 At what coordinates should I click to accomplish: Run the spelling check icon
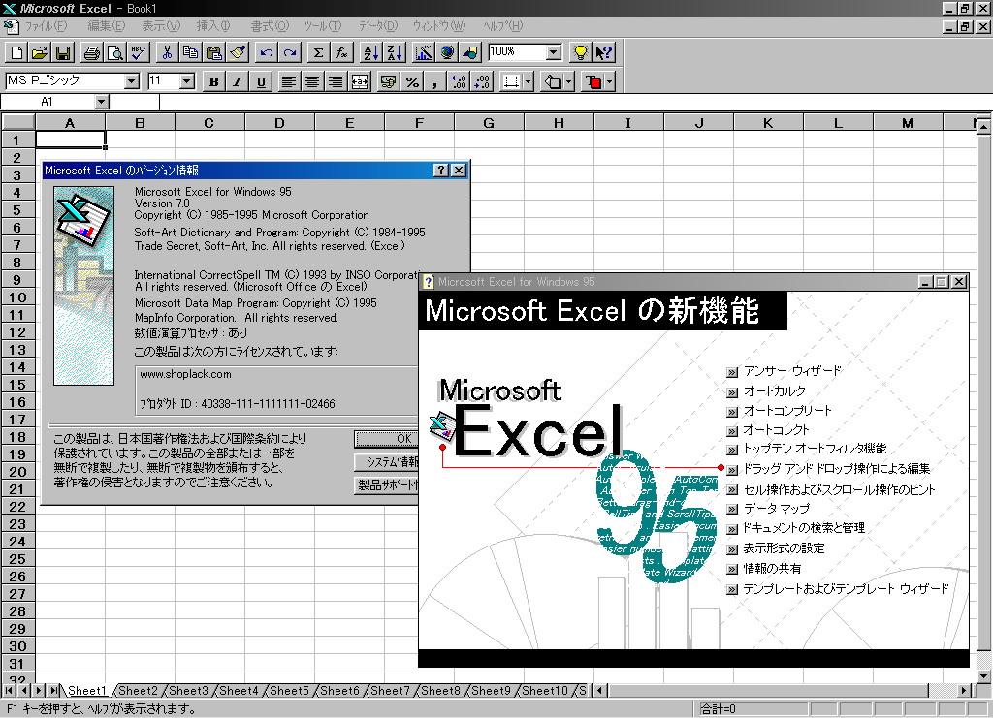click(139, 52)
